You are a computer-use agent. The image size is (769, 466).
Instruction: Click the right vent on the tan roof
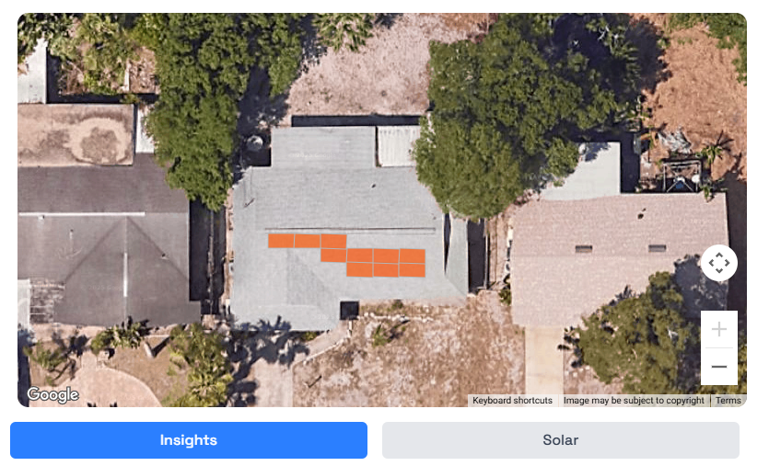click(x=657, y=248)
